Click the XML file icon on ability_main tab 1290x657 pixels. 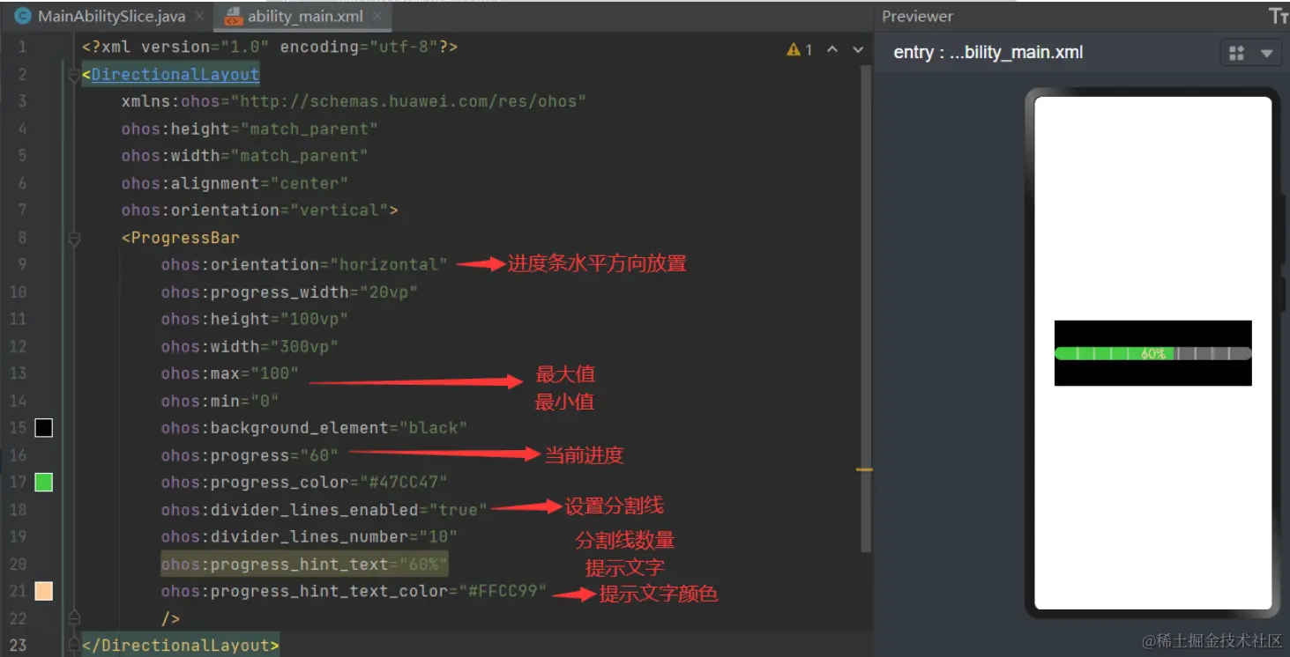[x=233, y=16]
